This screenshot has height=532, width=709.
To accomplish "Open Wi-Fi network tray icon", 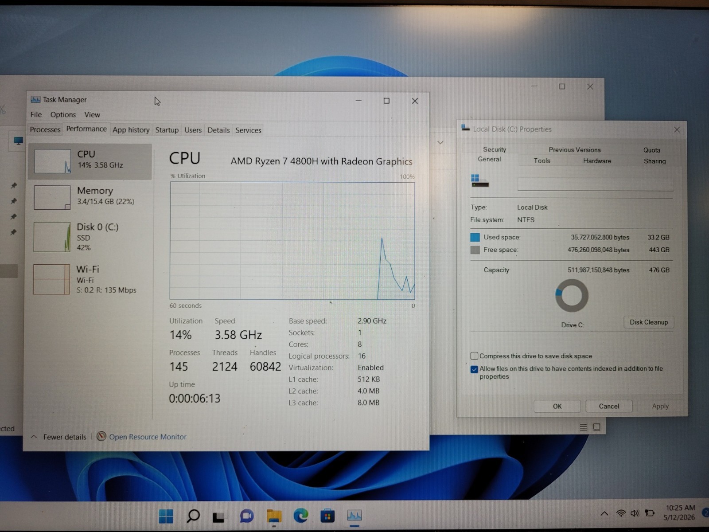I will (x=621, y=513).
